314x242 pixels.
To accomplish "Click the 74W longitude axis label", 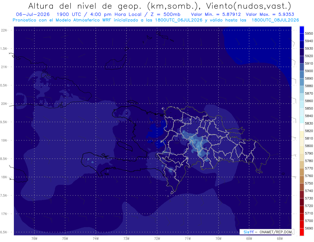I will click(96, 238).
